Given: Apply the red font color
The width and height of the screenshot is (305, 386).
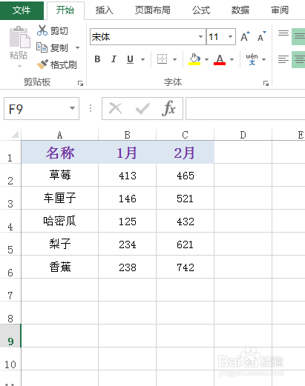Looking at the screenshot, I should point(220,59).
